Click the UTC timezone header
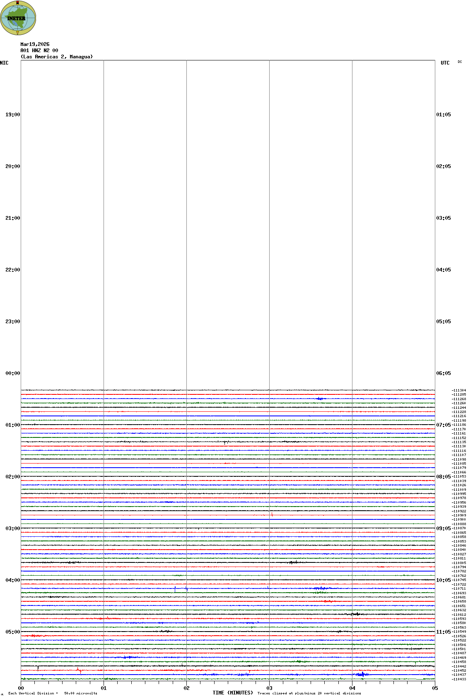 tap(445, 63)
